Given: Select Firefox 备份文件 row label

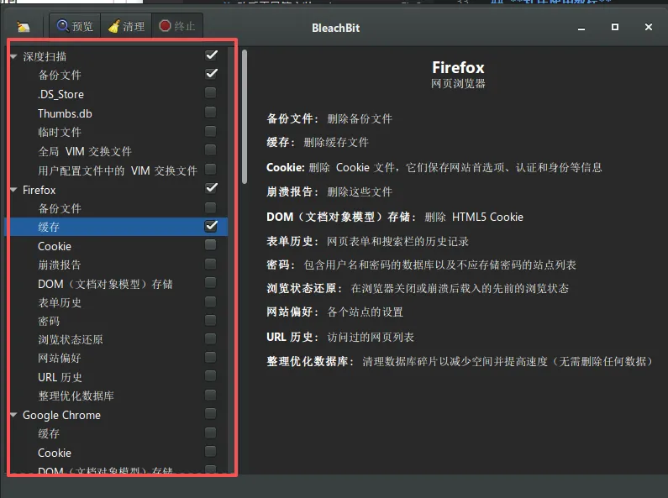Looking at the screenshot, I should [60, 208].
